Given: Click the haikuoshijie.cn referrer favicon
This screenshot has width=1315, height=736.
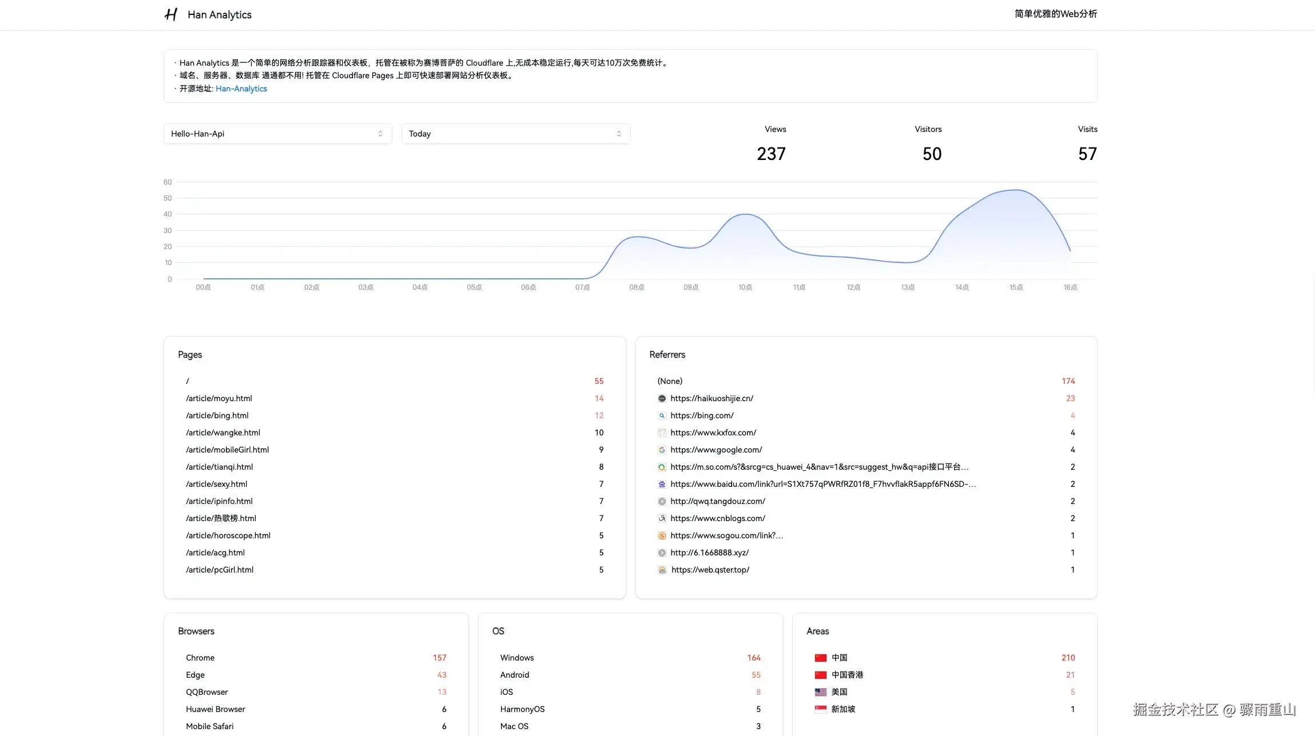Looking at the screenshot, I should pos(662,398).
